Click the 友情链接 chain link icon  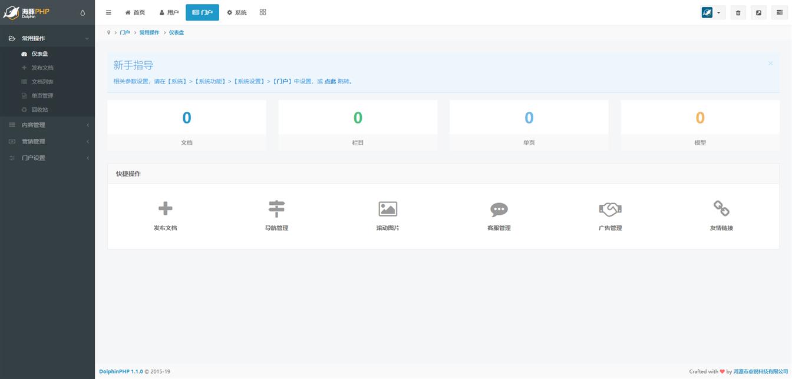(721, 208)
